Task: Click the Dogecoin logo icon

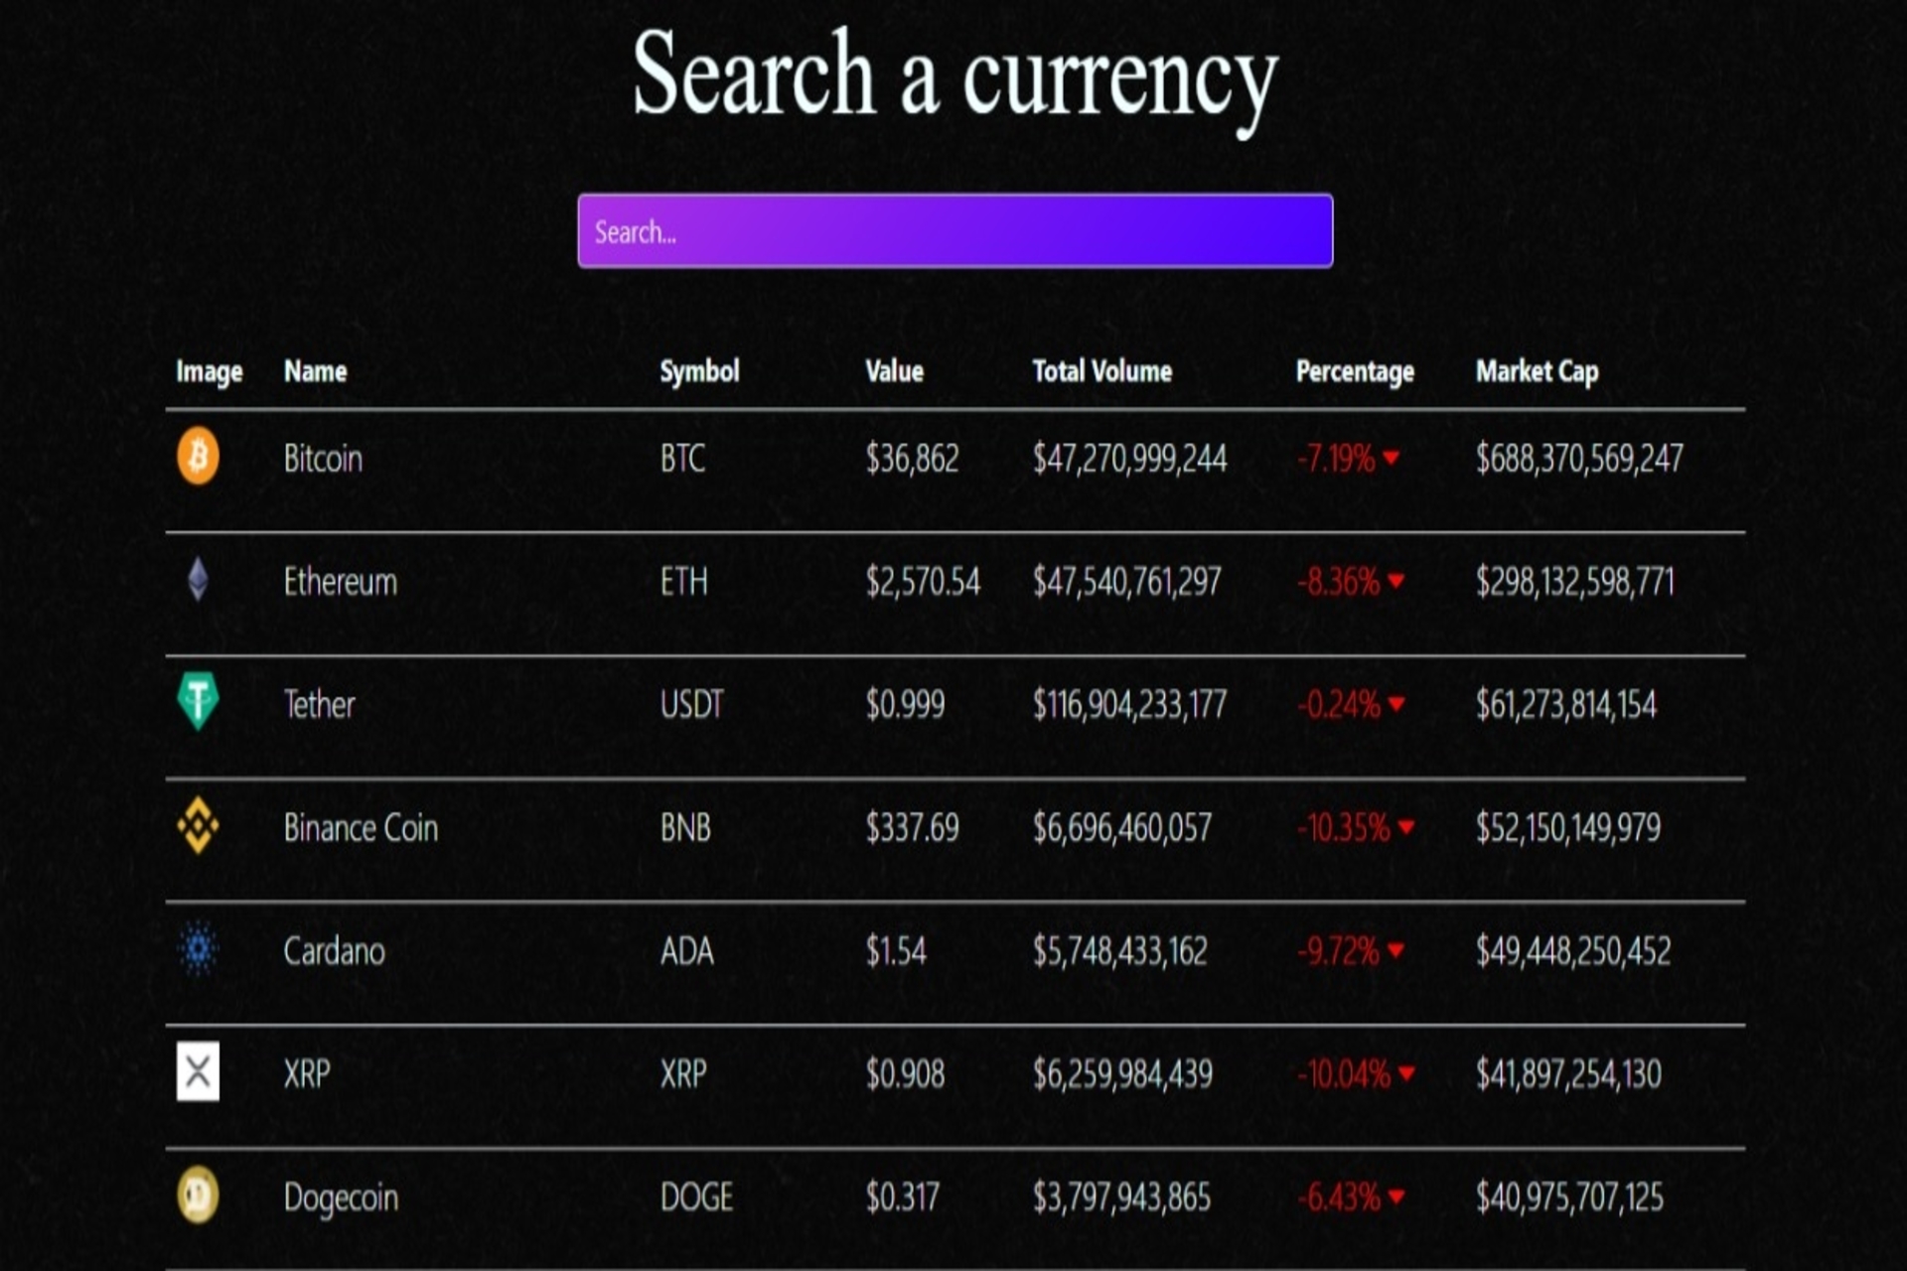Action: 198,1195
